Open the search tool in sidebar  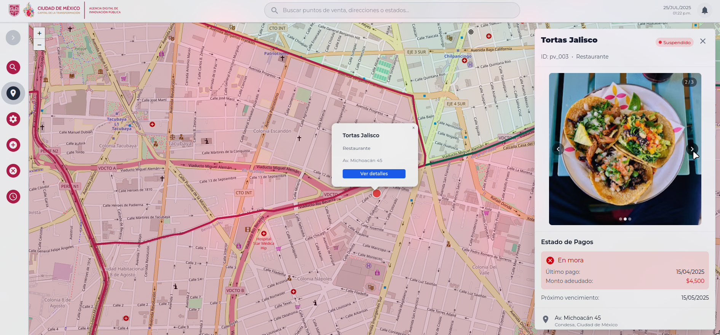click(13, 67)
